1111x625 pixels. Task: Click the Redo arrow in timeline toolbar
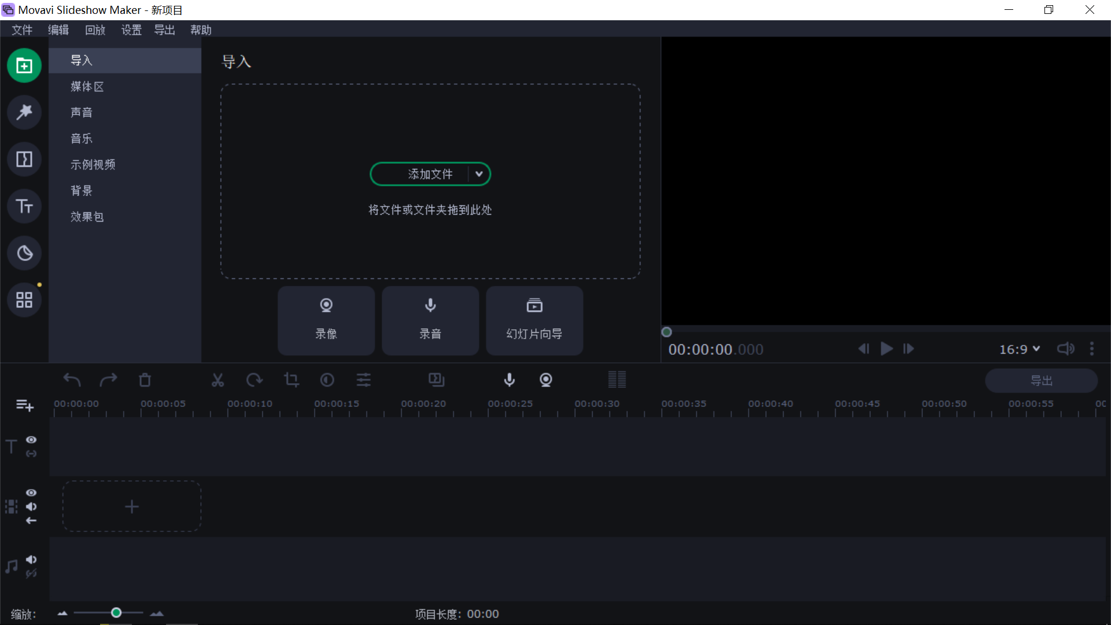point(108,380)
